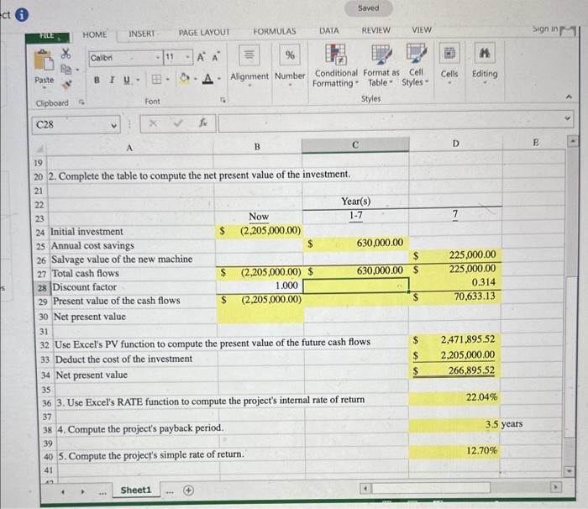Select the Format Painter brush
The image size is (588, 509).
[66, 85]
